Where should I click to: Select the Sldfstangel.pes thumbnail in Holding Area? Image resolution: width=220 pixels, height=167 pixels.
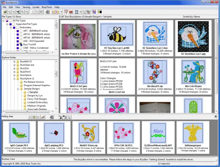pos(193,137)
